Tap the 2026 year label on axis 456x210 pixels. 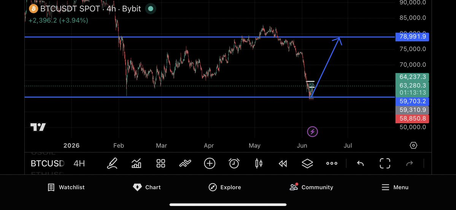tap(71, 146)
